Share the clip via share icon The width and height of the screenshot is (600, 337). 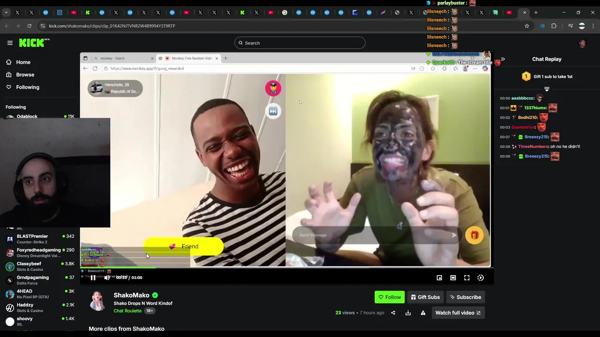(x=393, y=313)
